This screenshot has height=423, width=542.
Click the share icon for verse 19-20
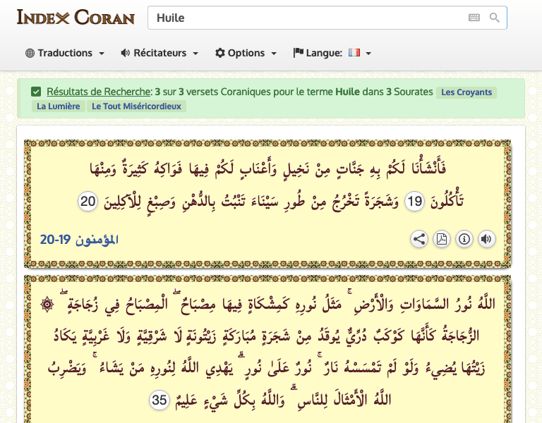tap(419, 239)
